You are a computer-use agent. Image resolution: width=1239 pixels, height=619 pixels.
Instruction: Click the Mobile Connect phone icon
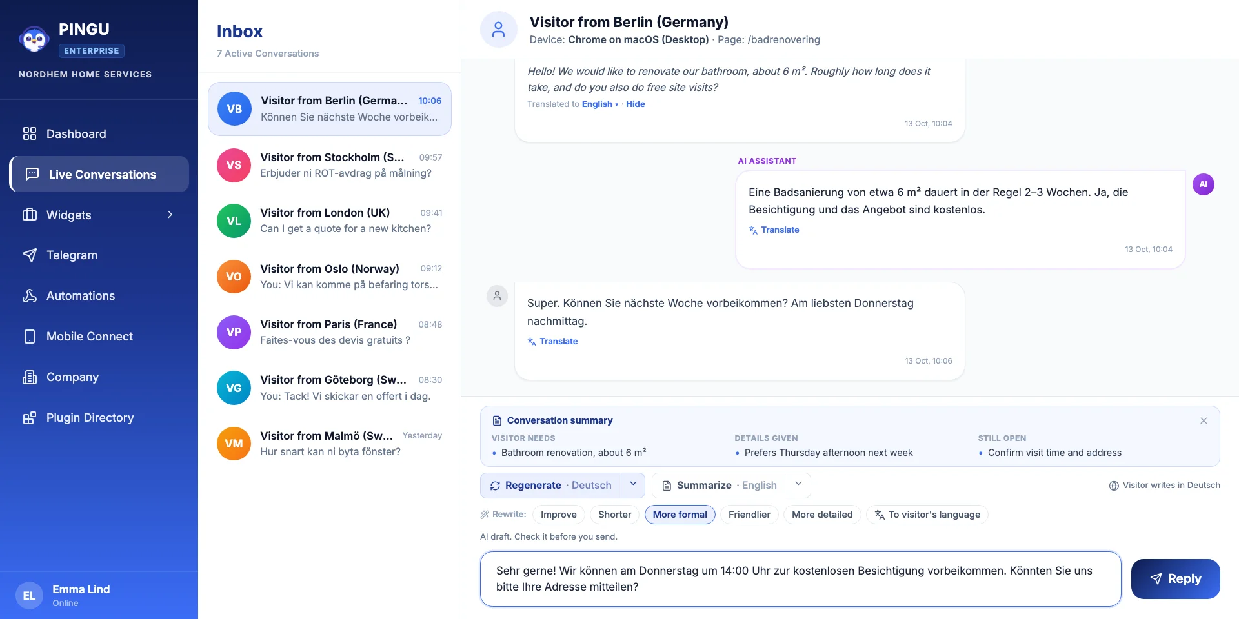[30, 337]
